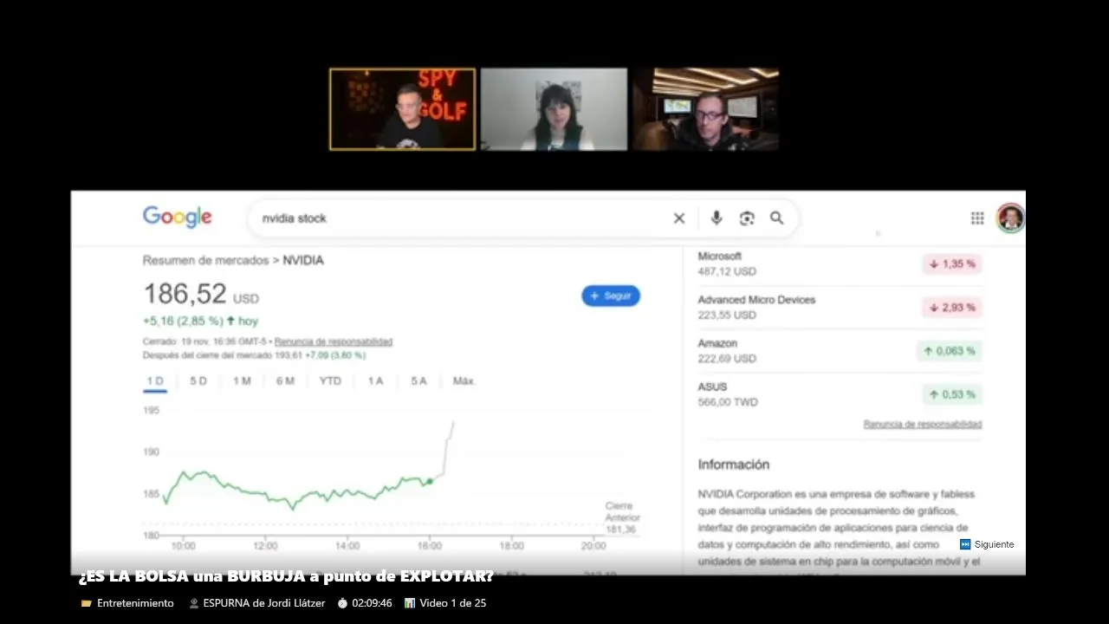Clear the search box with X icon

679,218
